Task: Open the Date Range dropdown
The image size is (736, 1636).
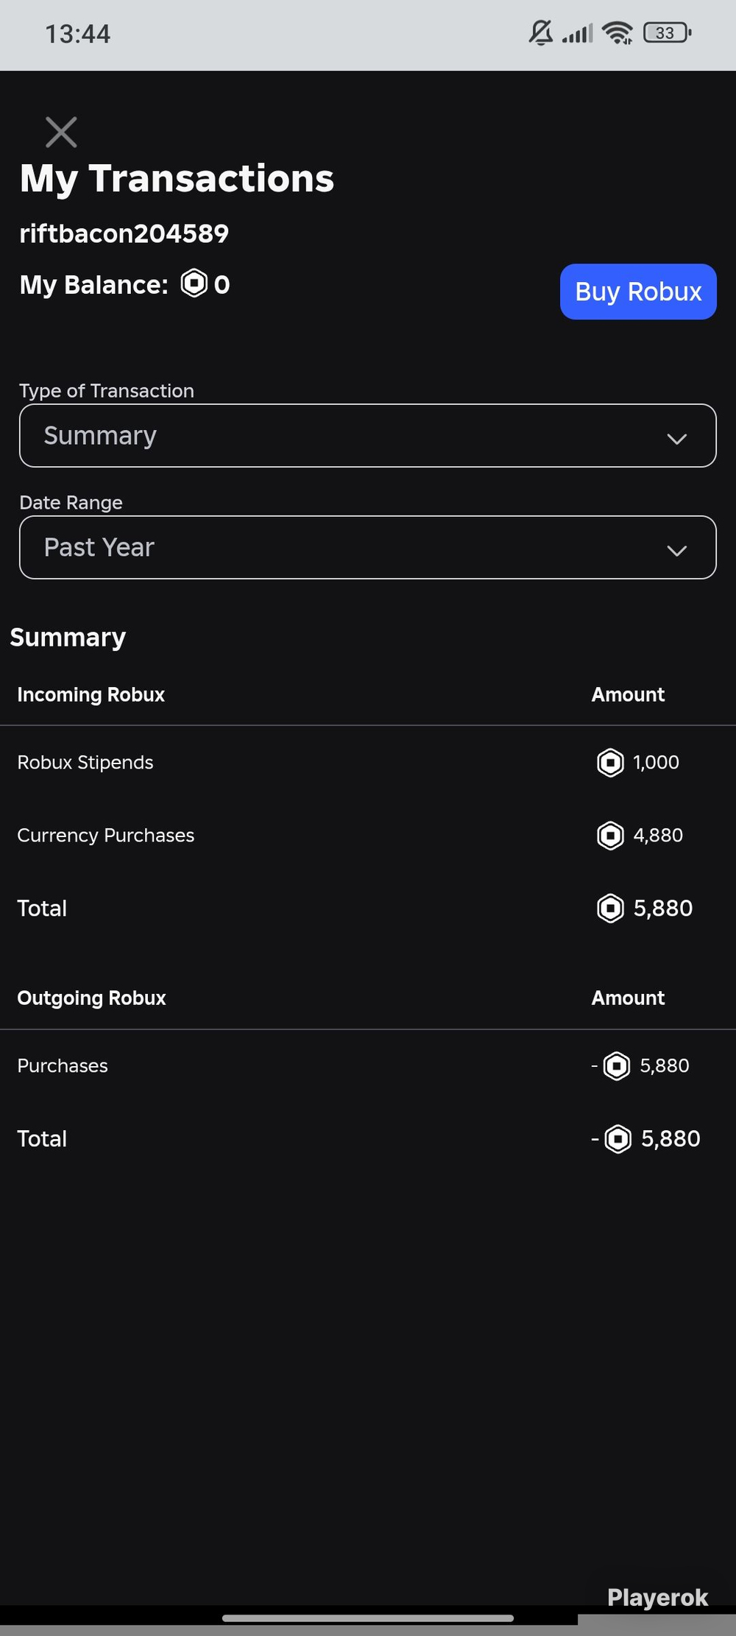Action: [368, 547]
